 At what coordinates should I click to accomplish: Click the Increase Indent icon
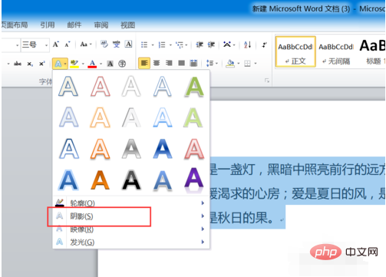(211, 45)
